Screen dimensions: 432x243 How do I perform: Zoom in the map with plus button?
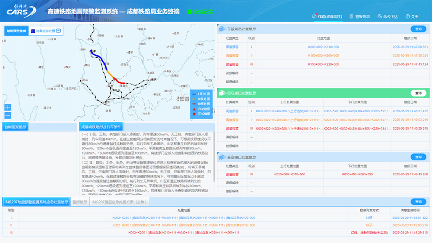coord(8,107)
